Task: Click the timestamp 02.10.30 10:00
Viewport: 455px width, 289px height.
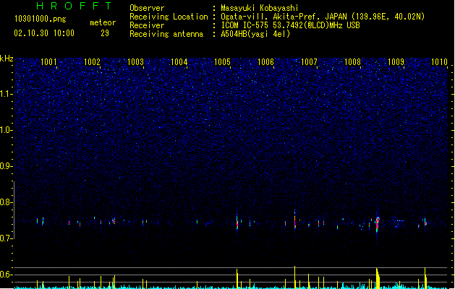Action: pyautogui.click(x=44, y=33)
